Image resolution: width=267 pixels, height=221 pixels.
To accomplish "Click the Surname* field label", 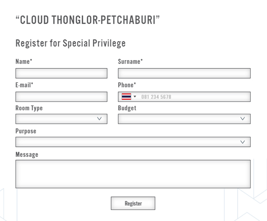I will click(x=130, y=62).
